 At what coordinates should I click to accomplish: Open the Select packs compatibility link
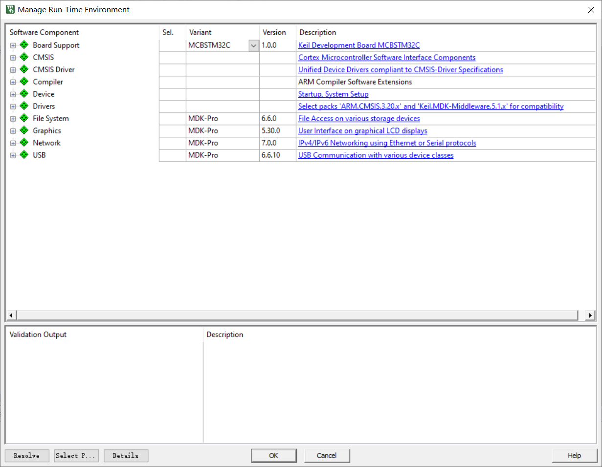click(x=431, y=106)
